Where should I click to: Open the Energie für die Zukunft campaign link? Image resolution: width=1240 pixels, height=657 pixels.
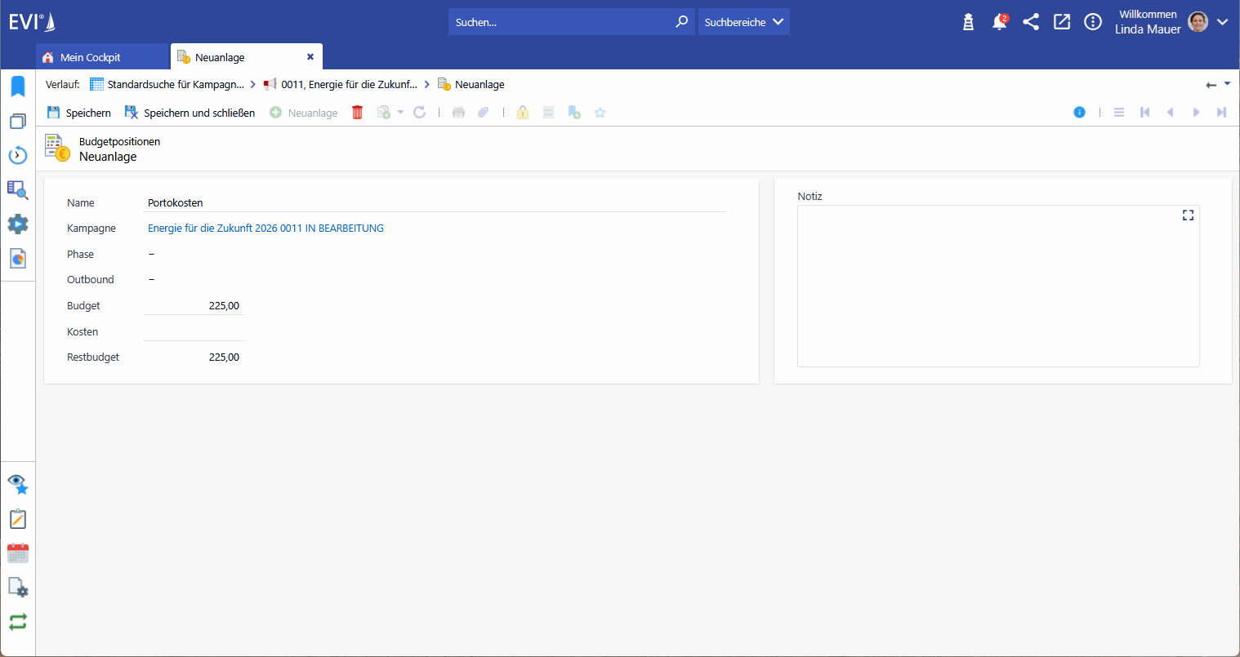265,229
